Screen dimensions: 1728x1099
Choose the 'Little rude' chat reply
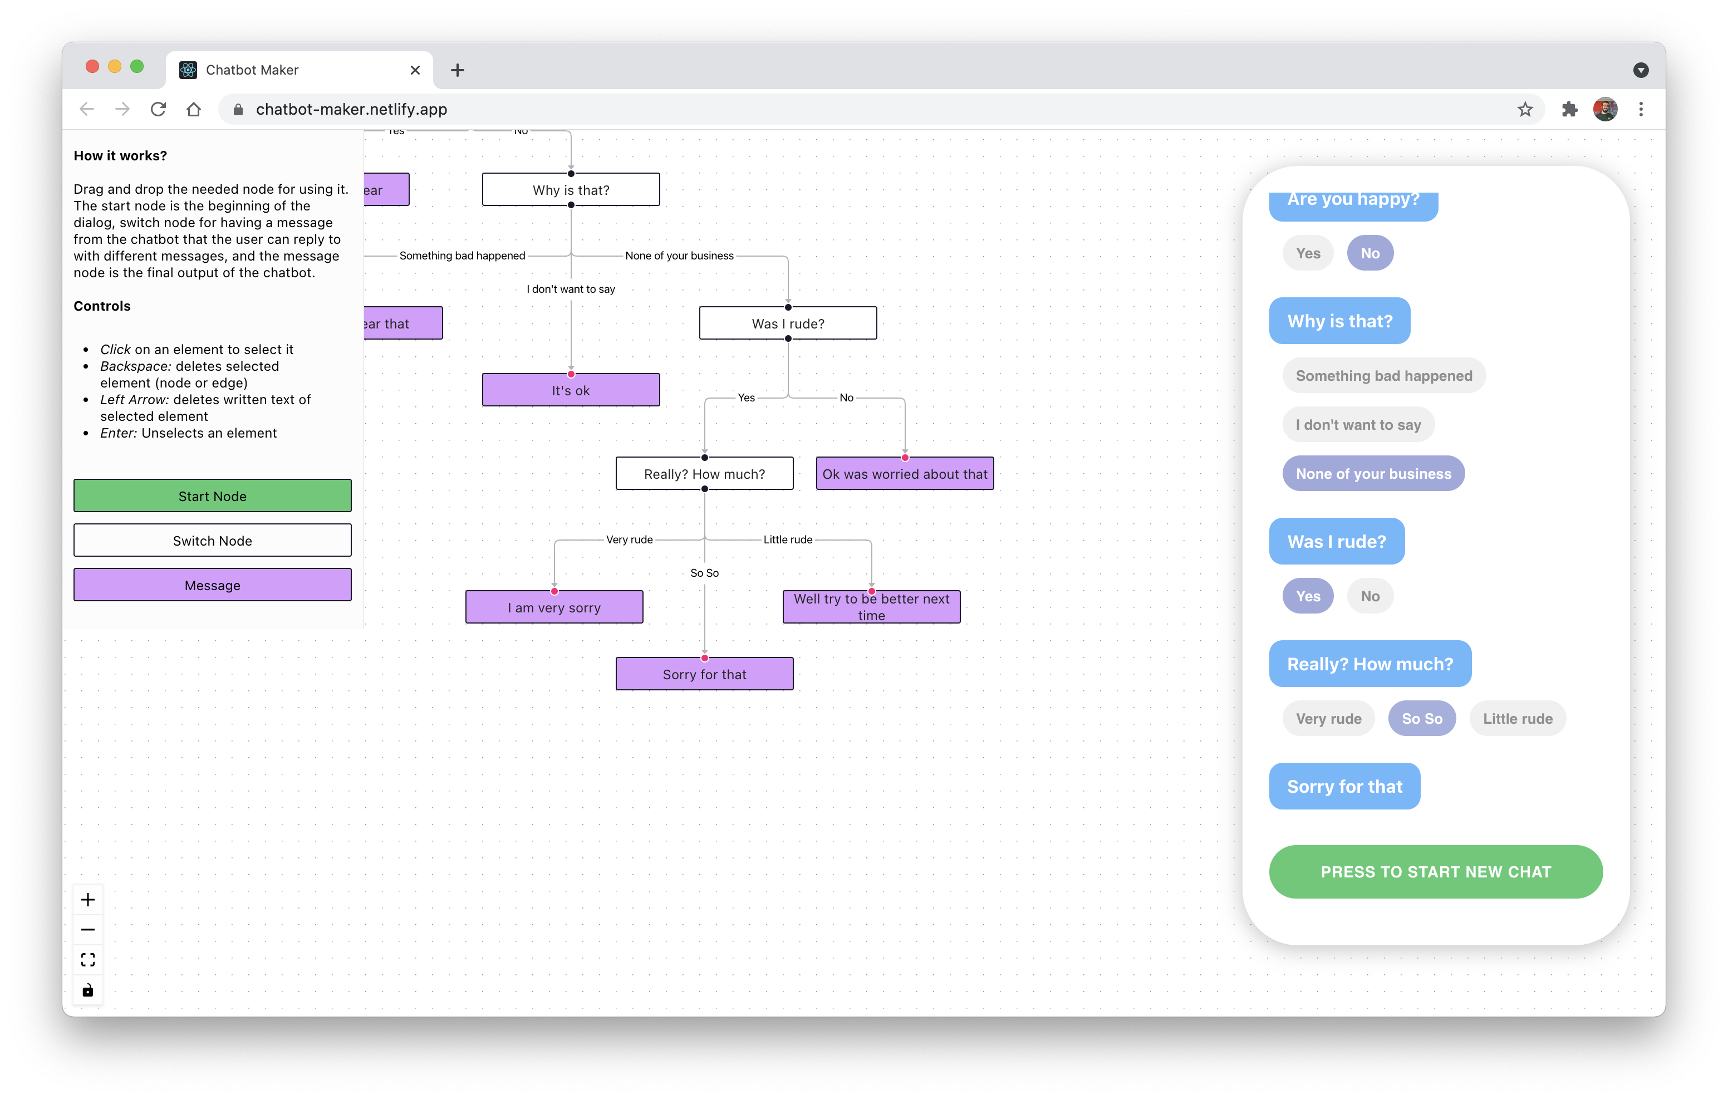1517,719
